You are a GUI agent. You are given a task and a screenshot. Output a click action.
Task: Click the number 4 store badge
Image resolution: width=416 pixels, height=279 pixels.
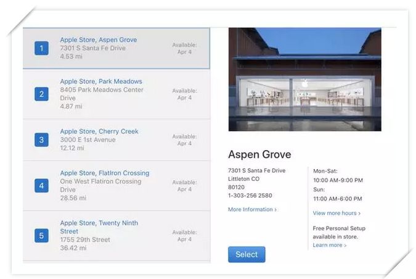point(41,185)
